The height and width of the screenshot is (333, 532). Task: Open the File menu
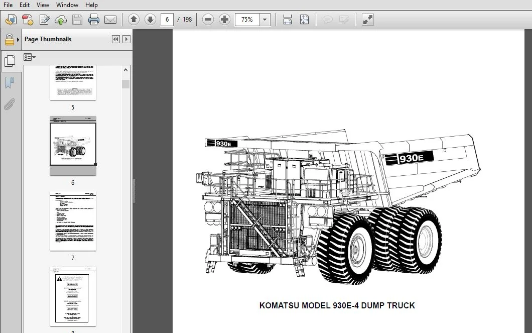click(8, 5)
